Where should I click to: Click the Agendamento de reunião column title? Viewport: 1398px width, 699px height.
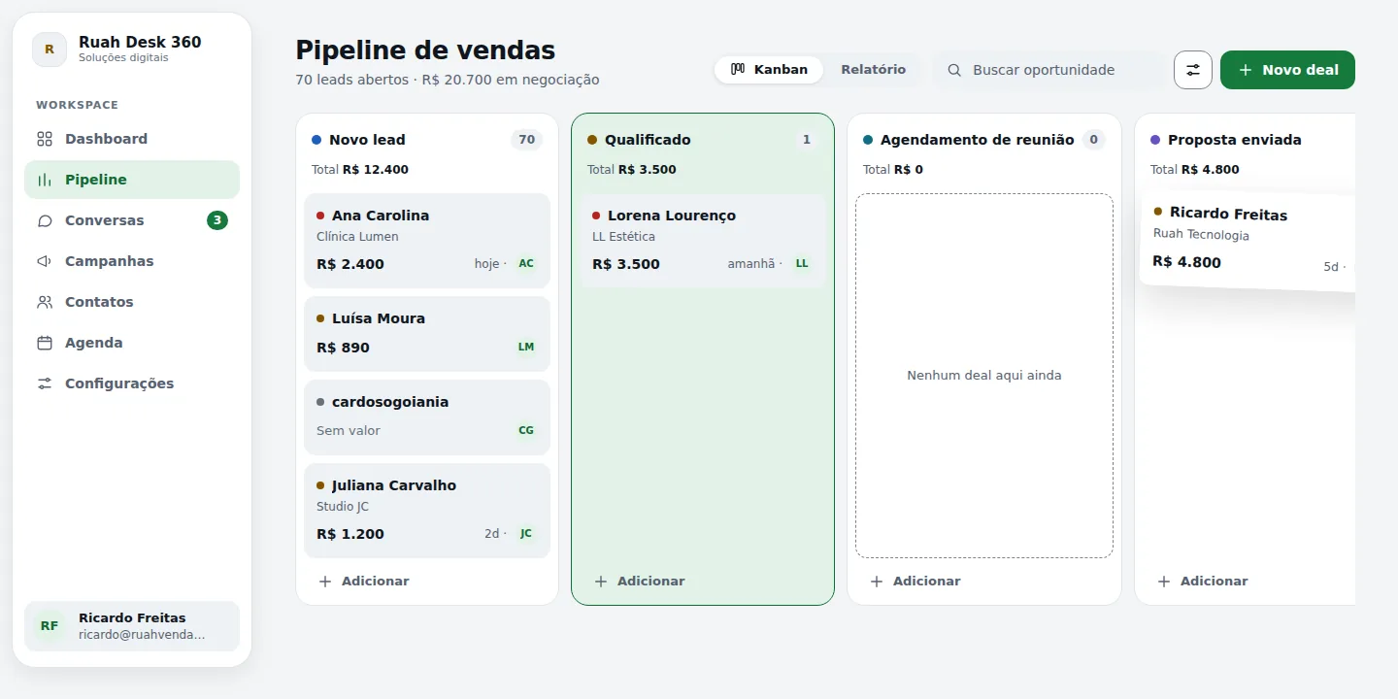coord(977,140)
